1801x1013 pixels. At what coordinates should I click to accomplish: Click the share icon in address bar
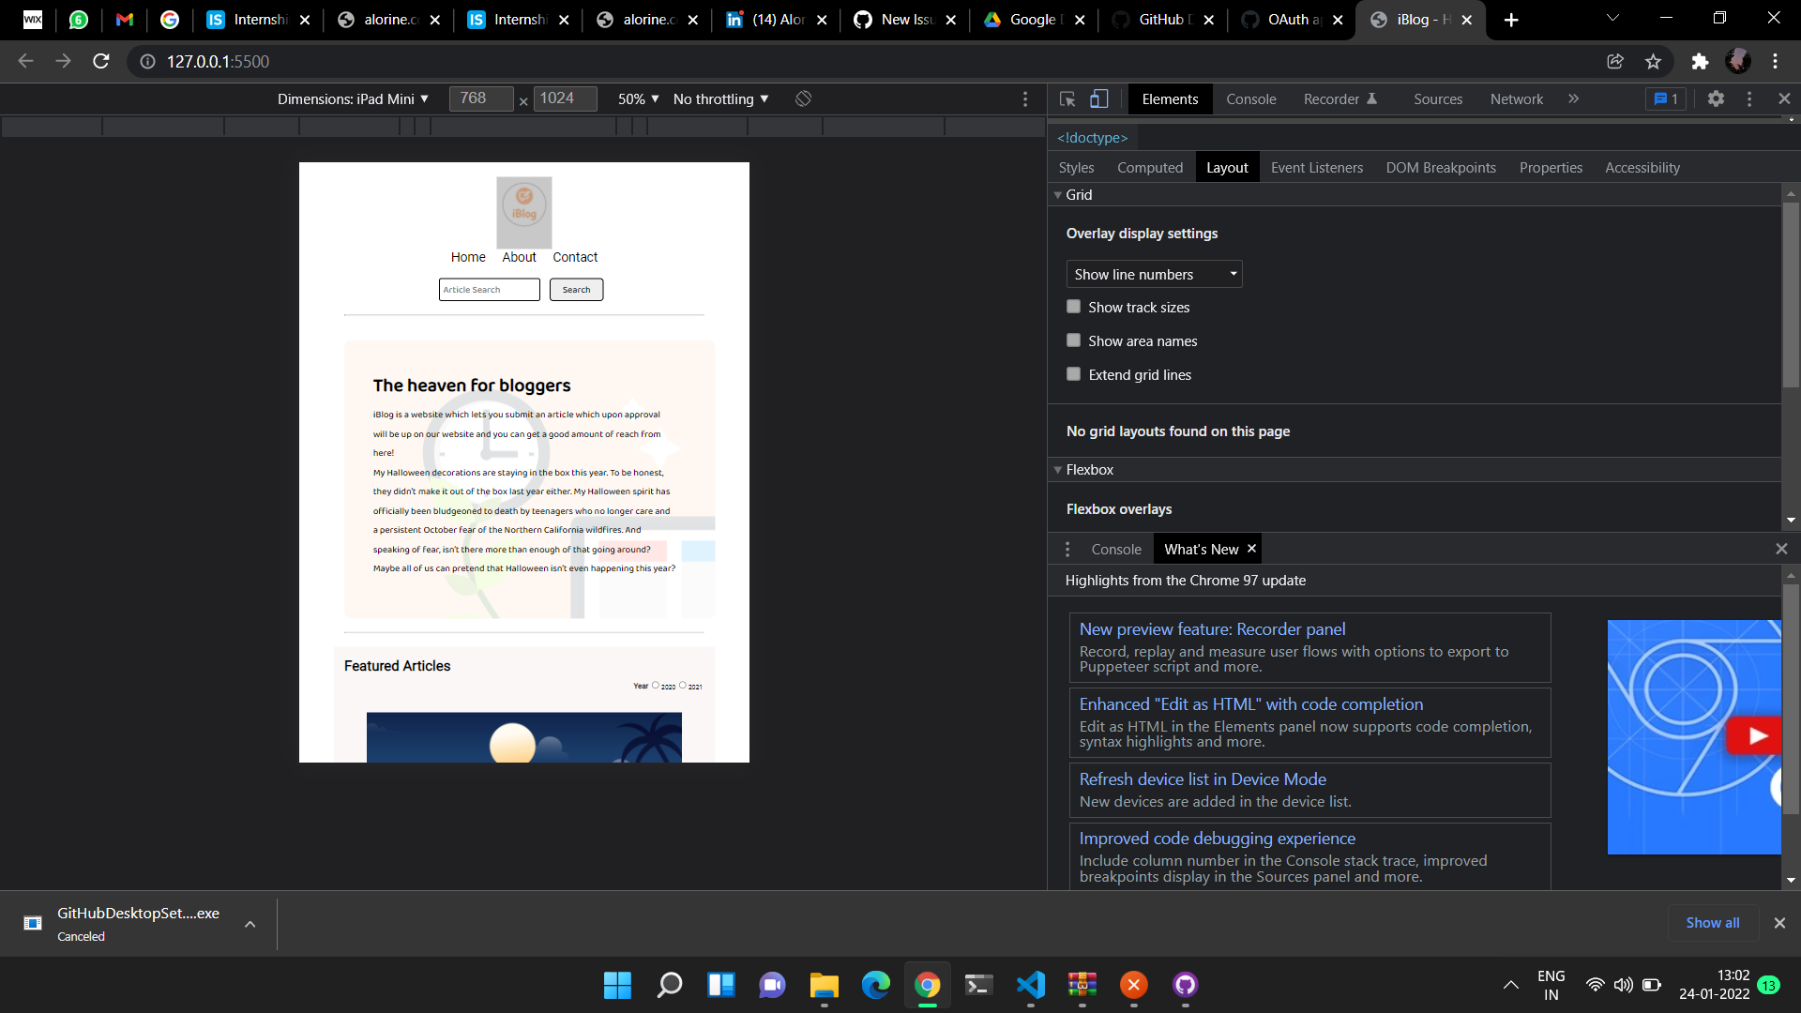click(x=1615, y=62)
